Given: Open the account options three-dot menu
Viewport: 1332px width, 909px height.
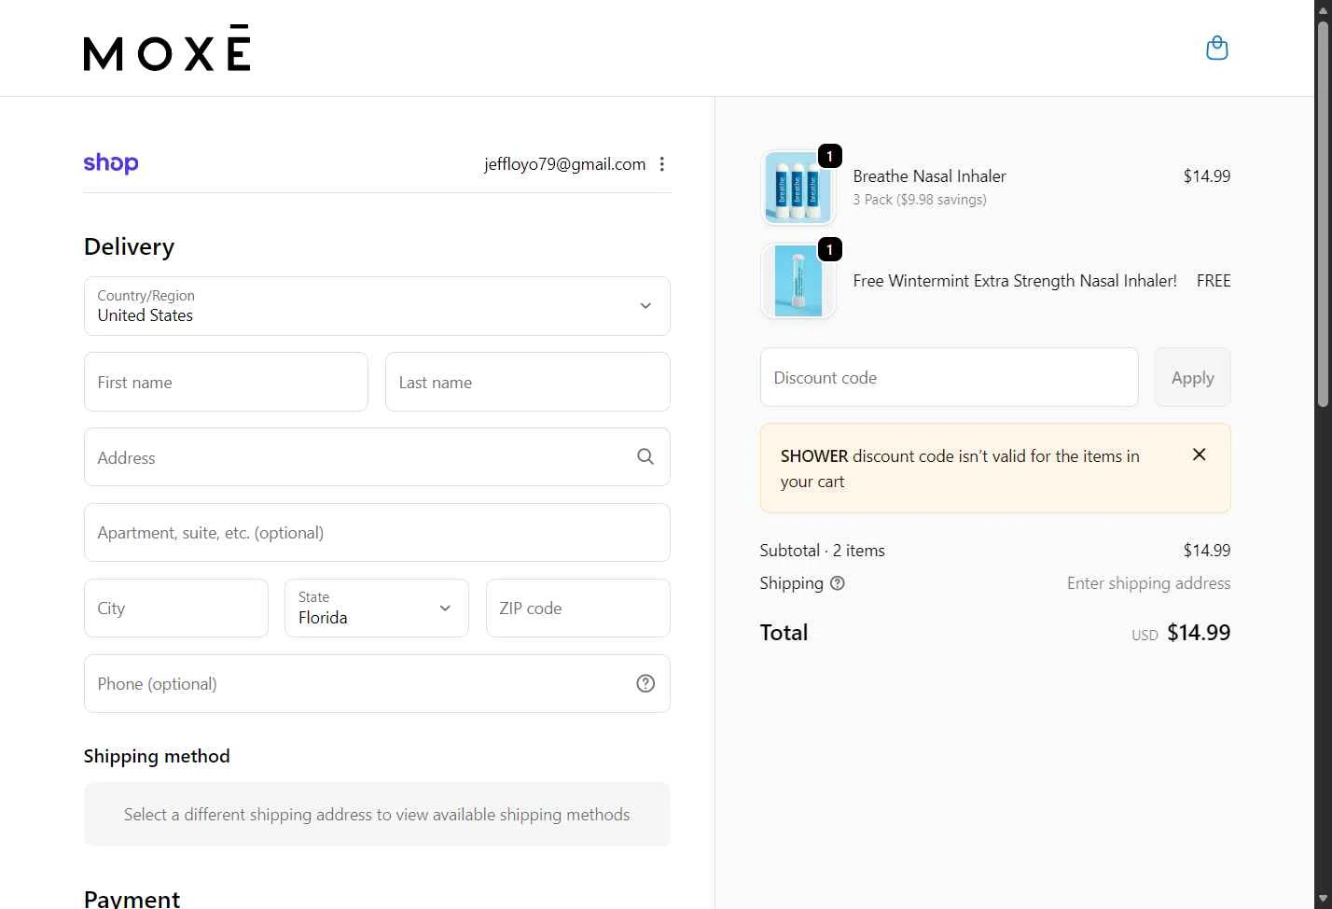Looking at the screenshot, I should [x=662, y=164].
